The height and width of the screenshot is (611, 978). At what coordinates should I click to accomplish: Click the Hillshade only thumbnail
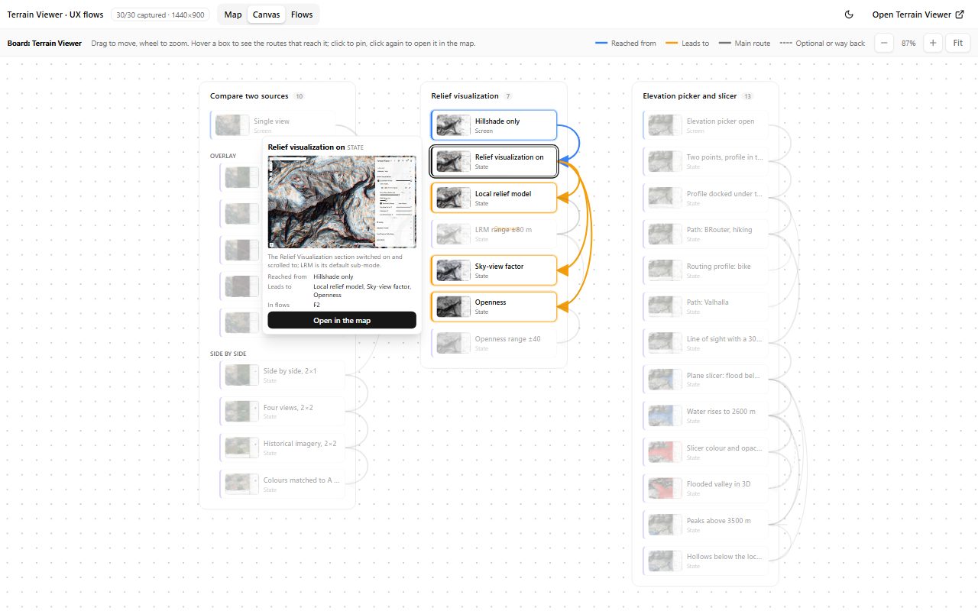(x=453, y=125)
